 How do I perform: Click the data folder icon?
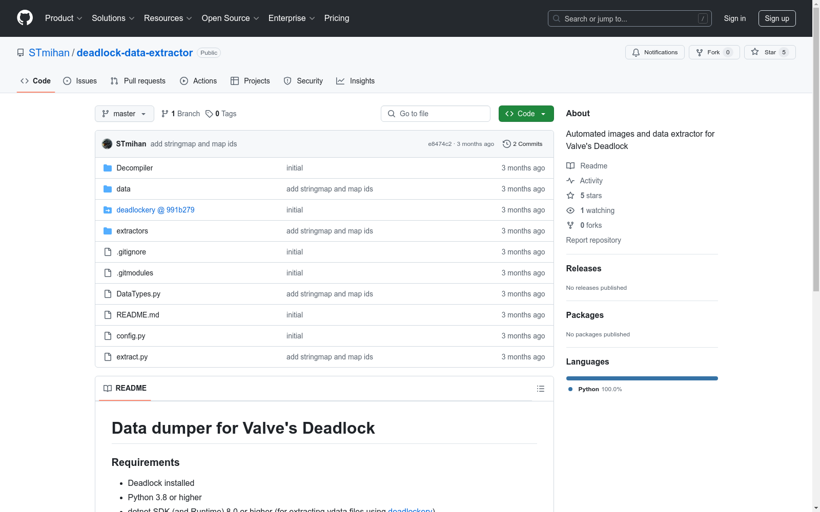108,189
